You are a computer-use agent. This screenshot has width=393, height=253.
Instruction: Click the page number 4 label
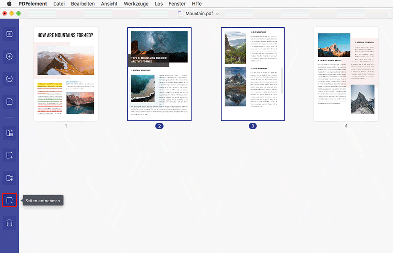tap(346, 126)
